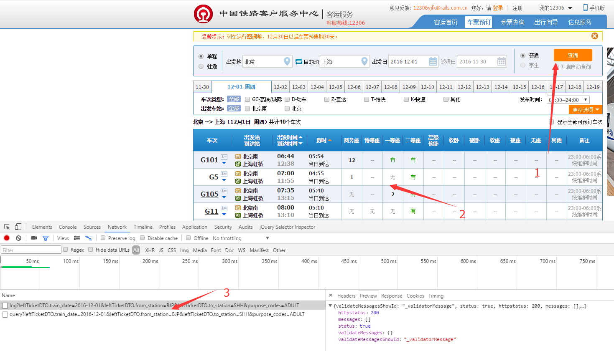Select 12-02 date tab
Viewport: 614px width, 351px height.
[x=280, y=87]
